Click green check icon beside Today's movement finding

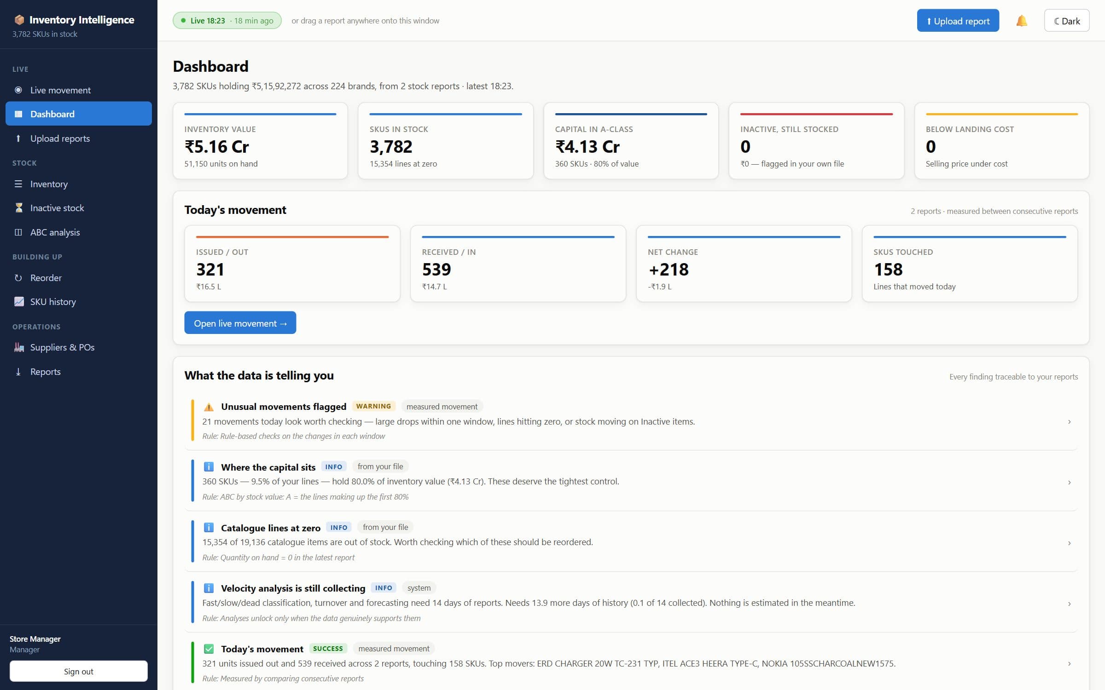[x=209, y=649]
